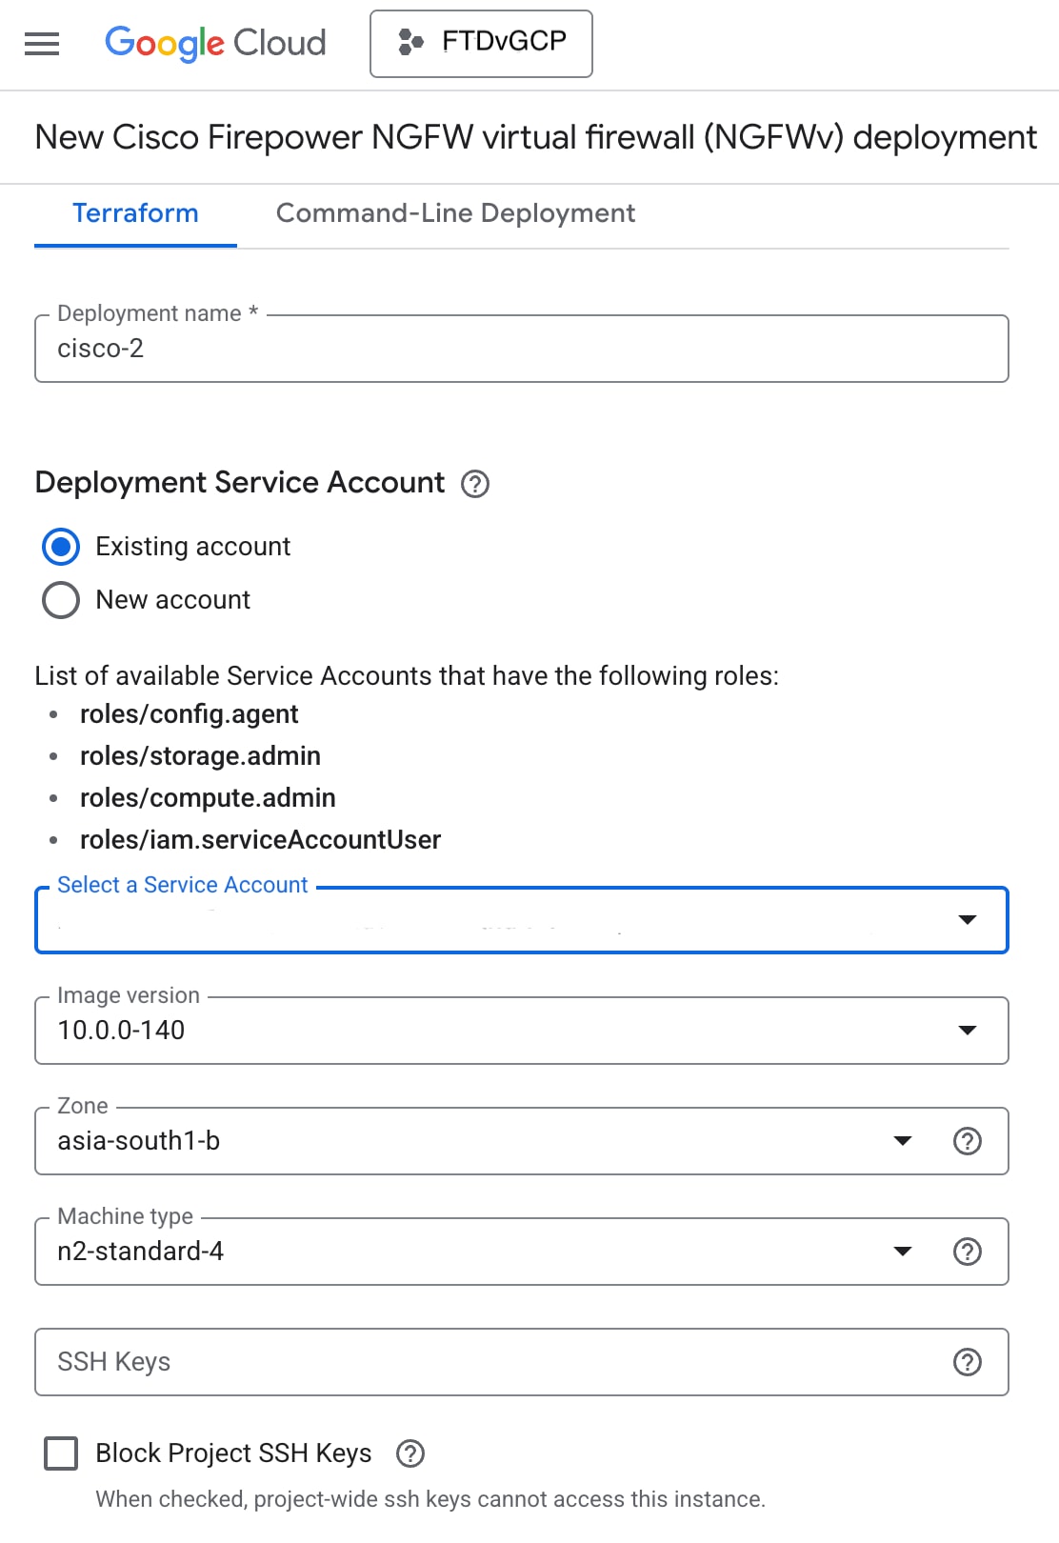Image resolution: width=1059 pixels, height=1543 pixels.
Task: Open the Zone dropdown arrow
Action: click(903, 1141)
